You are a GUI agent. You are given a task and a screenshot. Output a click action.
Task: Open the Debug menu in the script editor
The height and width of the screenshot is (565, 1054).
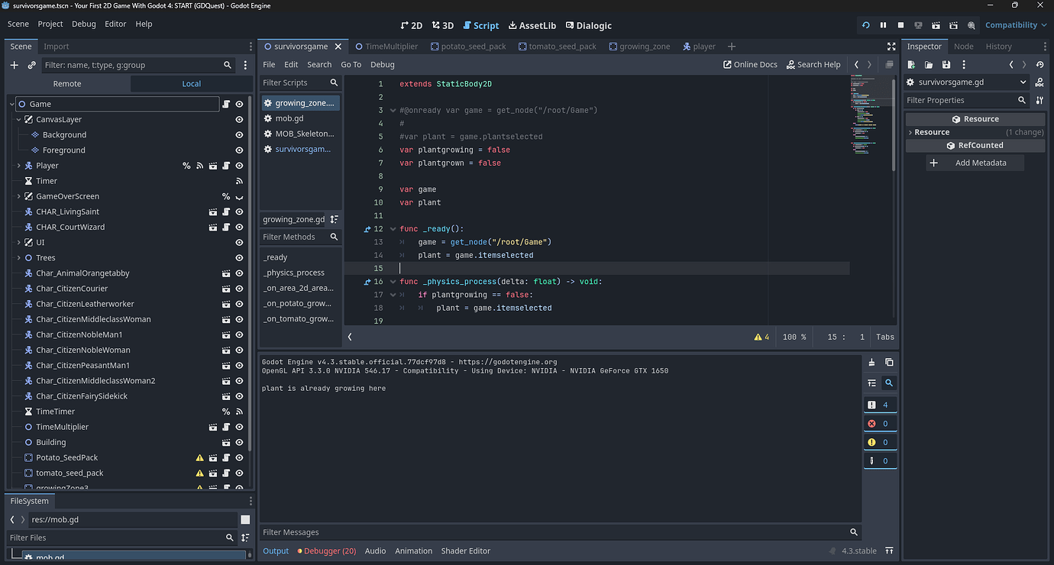coord(382,64)
